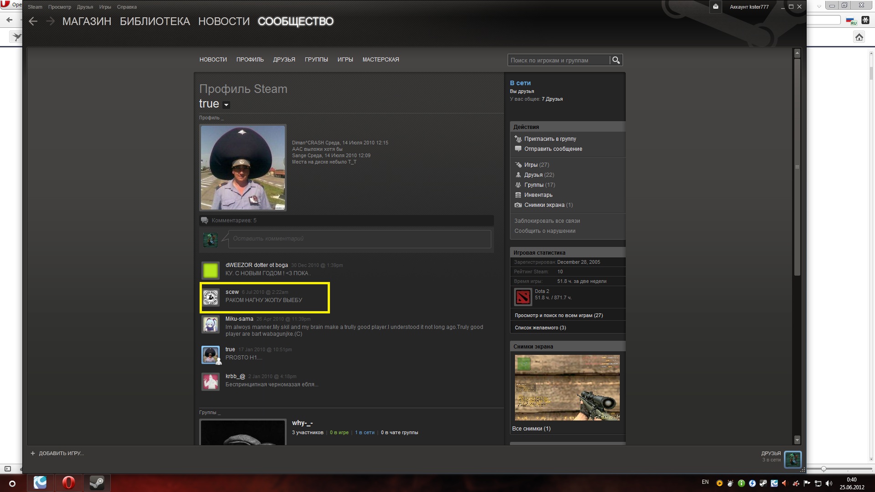Viewport: 875px width, 492px height.
Task: Click Steam forward arrow button
Action: tap(50, 21)
